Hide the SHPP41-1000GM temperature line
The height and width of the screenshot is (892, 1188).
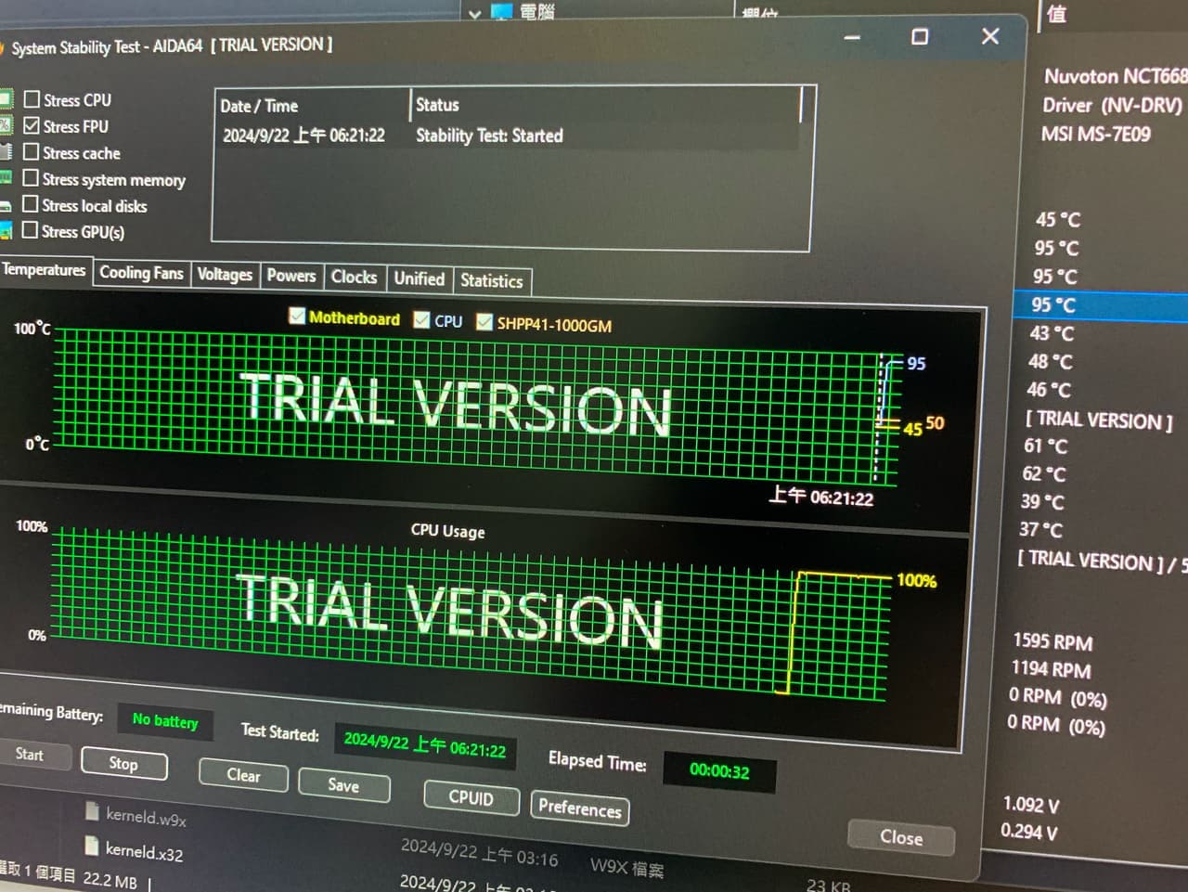(484, 322)
